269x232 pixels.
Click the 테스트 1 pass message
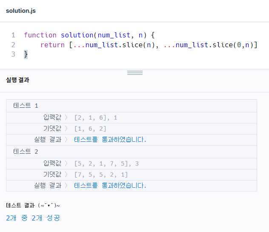click(110, 140)
